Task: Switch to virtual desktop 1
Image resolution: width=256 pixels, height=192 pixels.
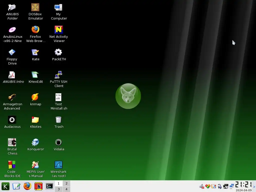Action: click(x=58, y=183)
